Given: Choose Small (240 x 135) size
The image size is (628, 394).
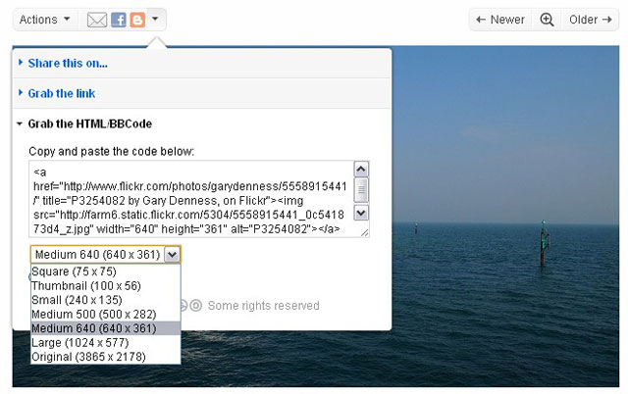Looking at the screenshot, I should [x=78, y=300].
